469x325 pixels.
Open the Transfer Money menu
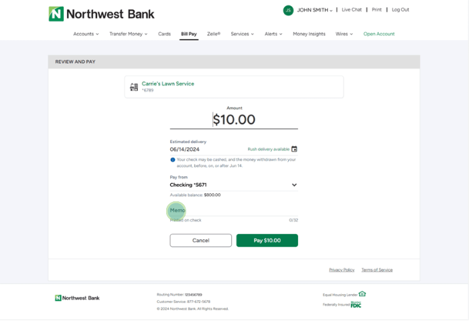pos(129,33)
